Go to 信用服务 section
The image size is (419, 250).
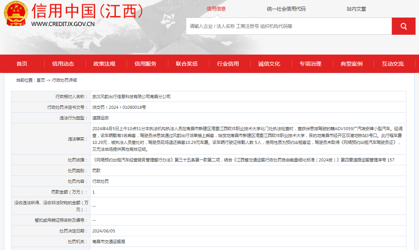(145, 64)
